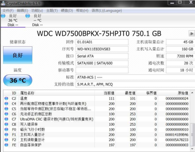The height and width of the screenshot is (152, 195).
Task: Click the SMART list scrollbar thumb
Action: [192, 135]
